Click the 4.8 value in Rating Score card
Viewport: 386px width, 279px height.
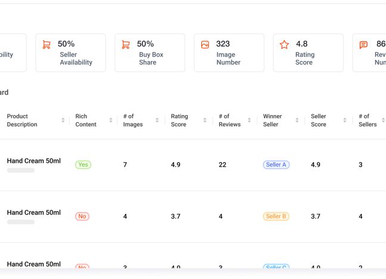coord(302,44)
